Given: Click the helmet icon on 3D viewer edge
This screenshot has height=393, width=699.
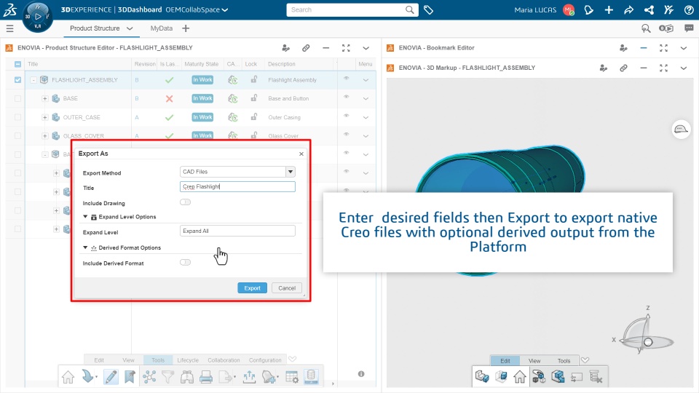Looking at the screenshot, I should tap(682, 130).
